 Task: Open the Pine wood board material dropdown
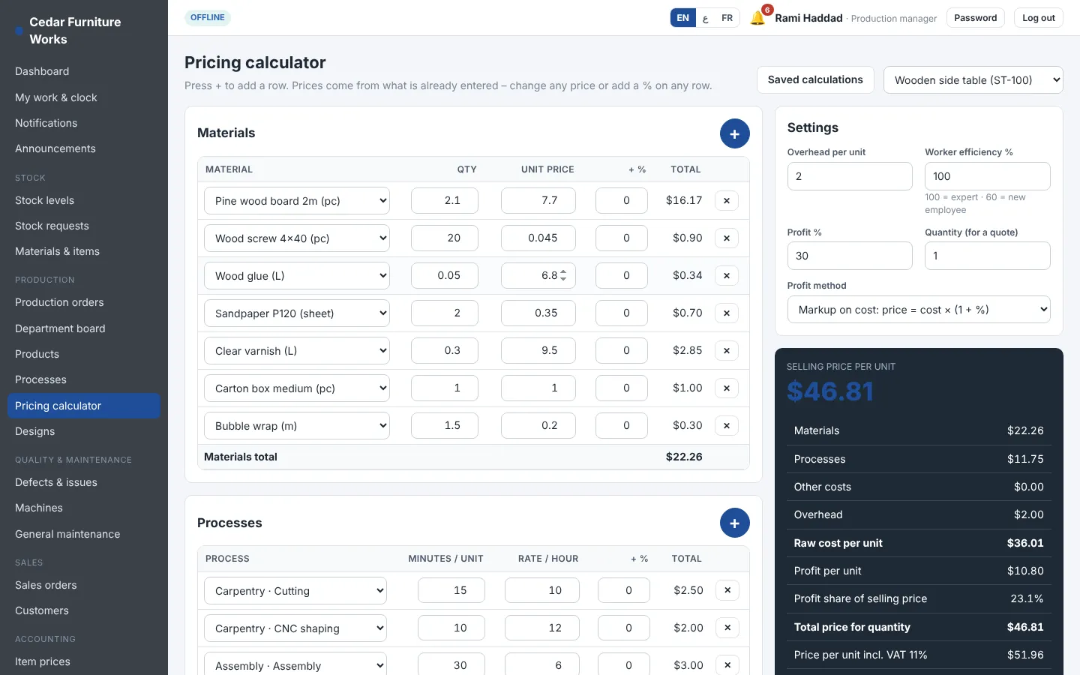pos(297,201)
